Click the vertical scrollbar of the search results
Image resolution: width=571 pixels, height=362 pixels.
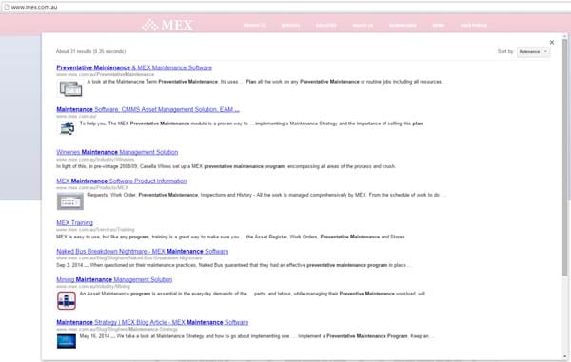click(564, 158)
